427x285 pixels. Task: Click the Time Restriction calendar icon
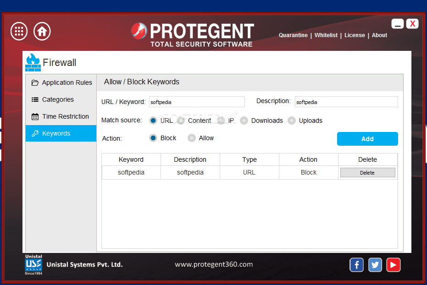click(35, 116)
